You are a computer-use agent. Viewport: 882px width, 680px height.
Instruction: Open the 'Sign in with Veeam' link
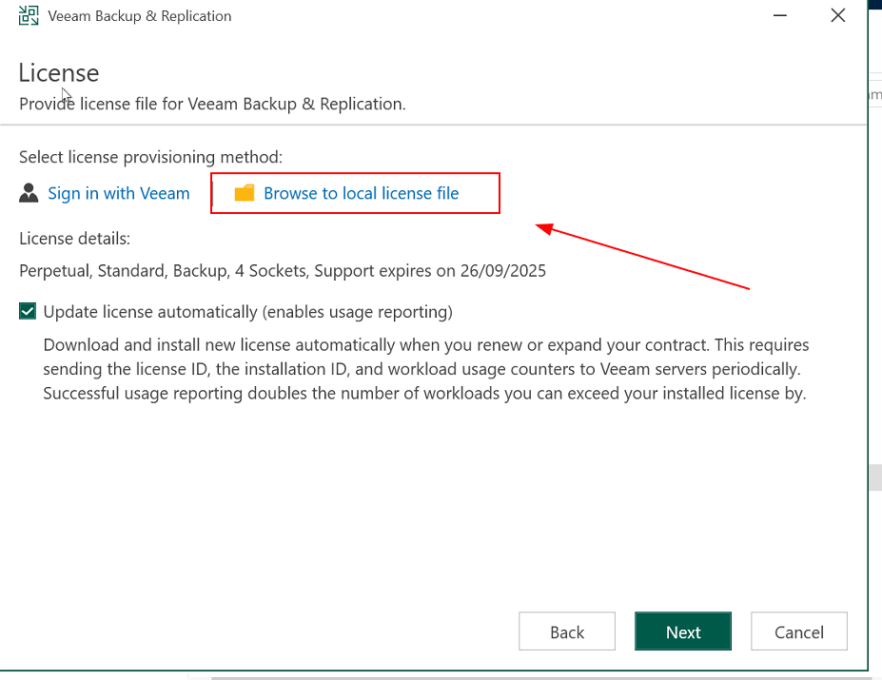(119, 193)
